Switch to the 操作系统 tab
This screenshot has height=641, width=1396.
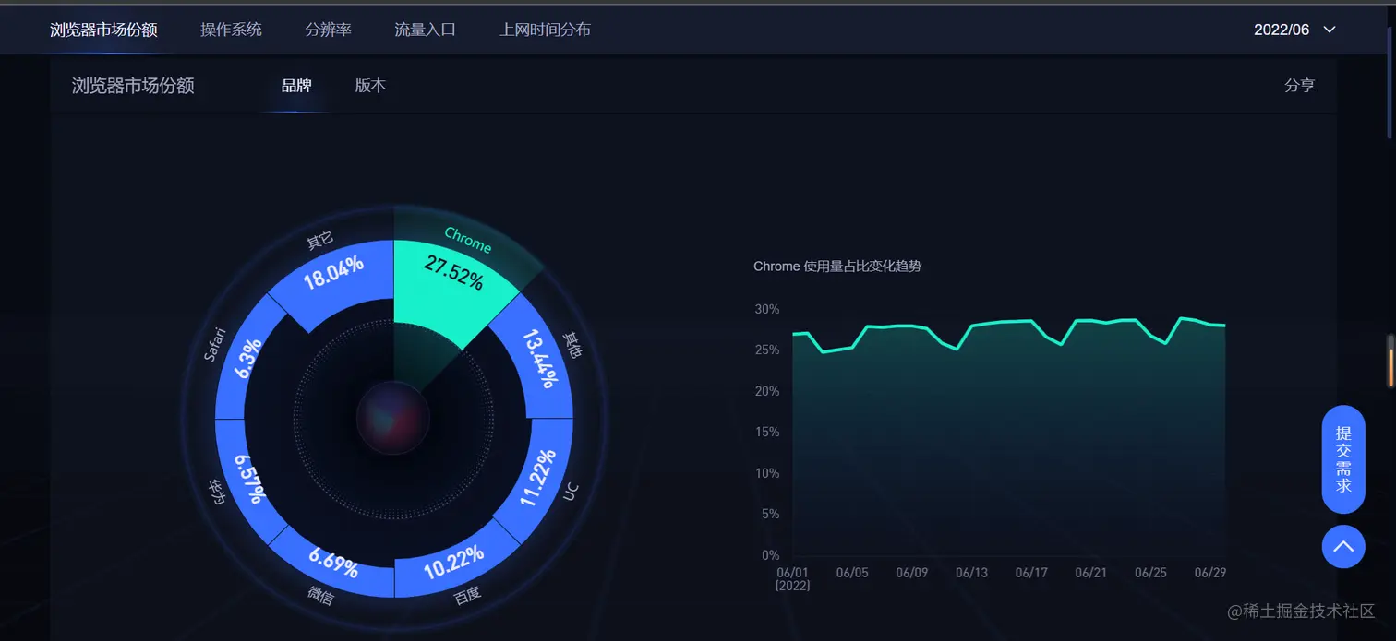pos(231,30)
